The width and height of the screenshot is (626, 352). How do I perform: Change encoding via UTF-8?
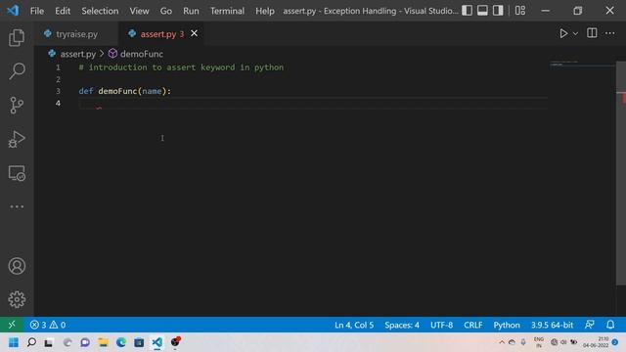click(x=441, y=325)
